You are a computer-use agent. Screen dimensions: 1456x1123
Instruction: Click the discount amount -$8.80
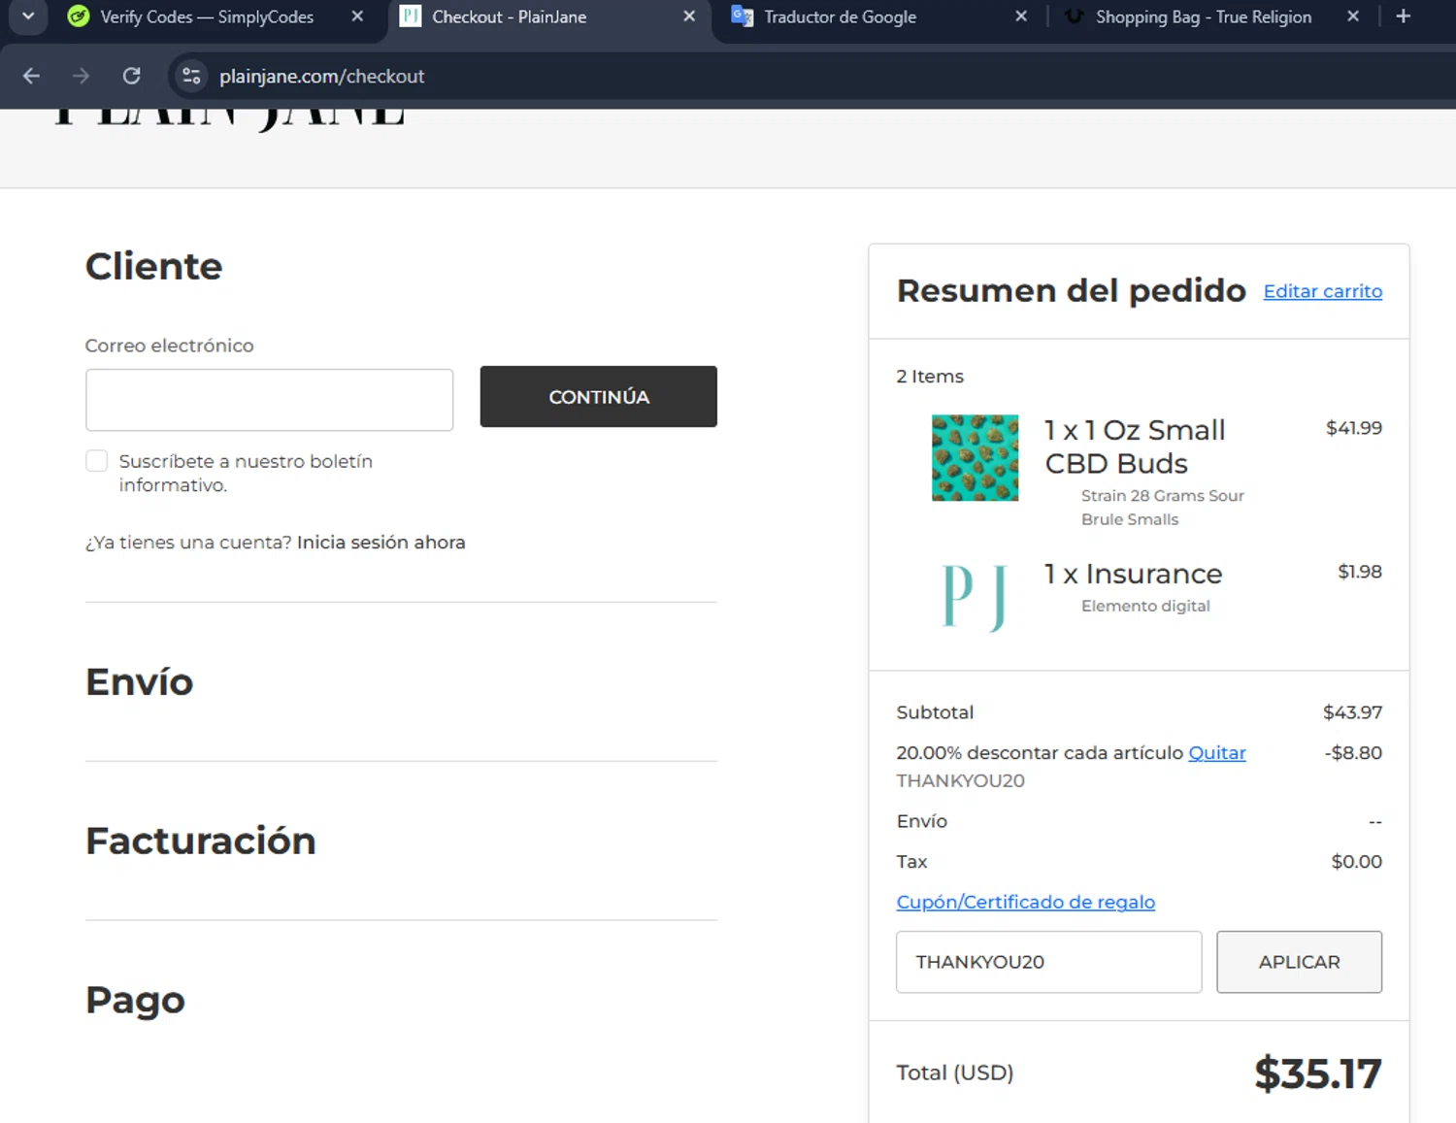point(1353,752)
